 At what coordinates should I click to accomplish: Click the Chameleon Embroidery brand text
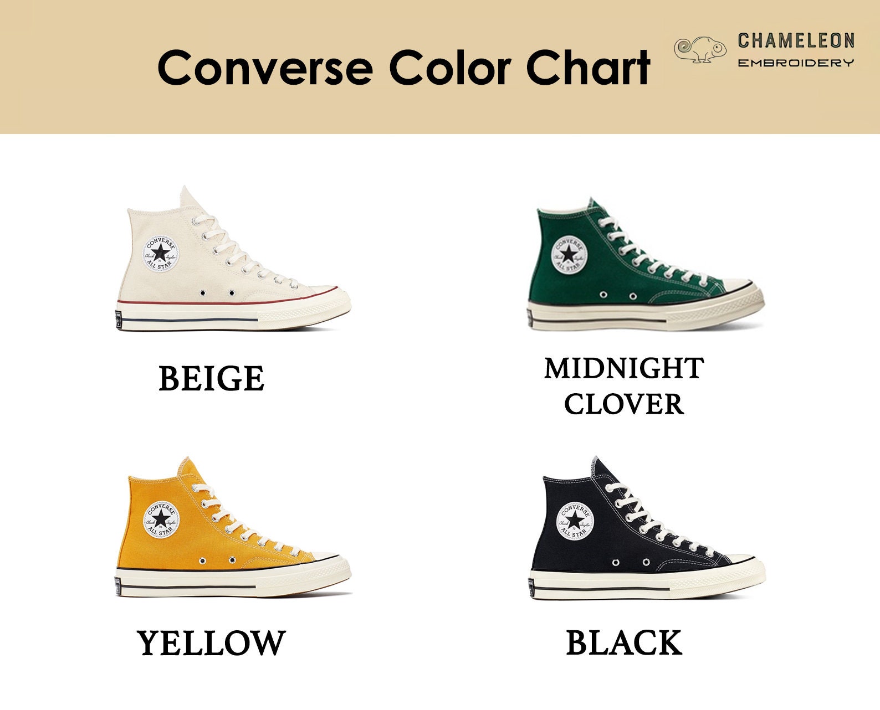pos(796,50)
